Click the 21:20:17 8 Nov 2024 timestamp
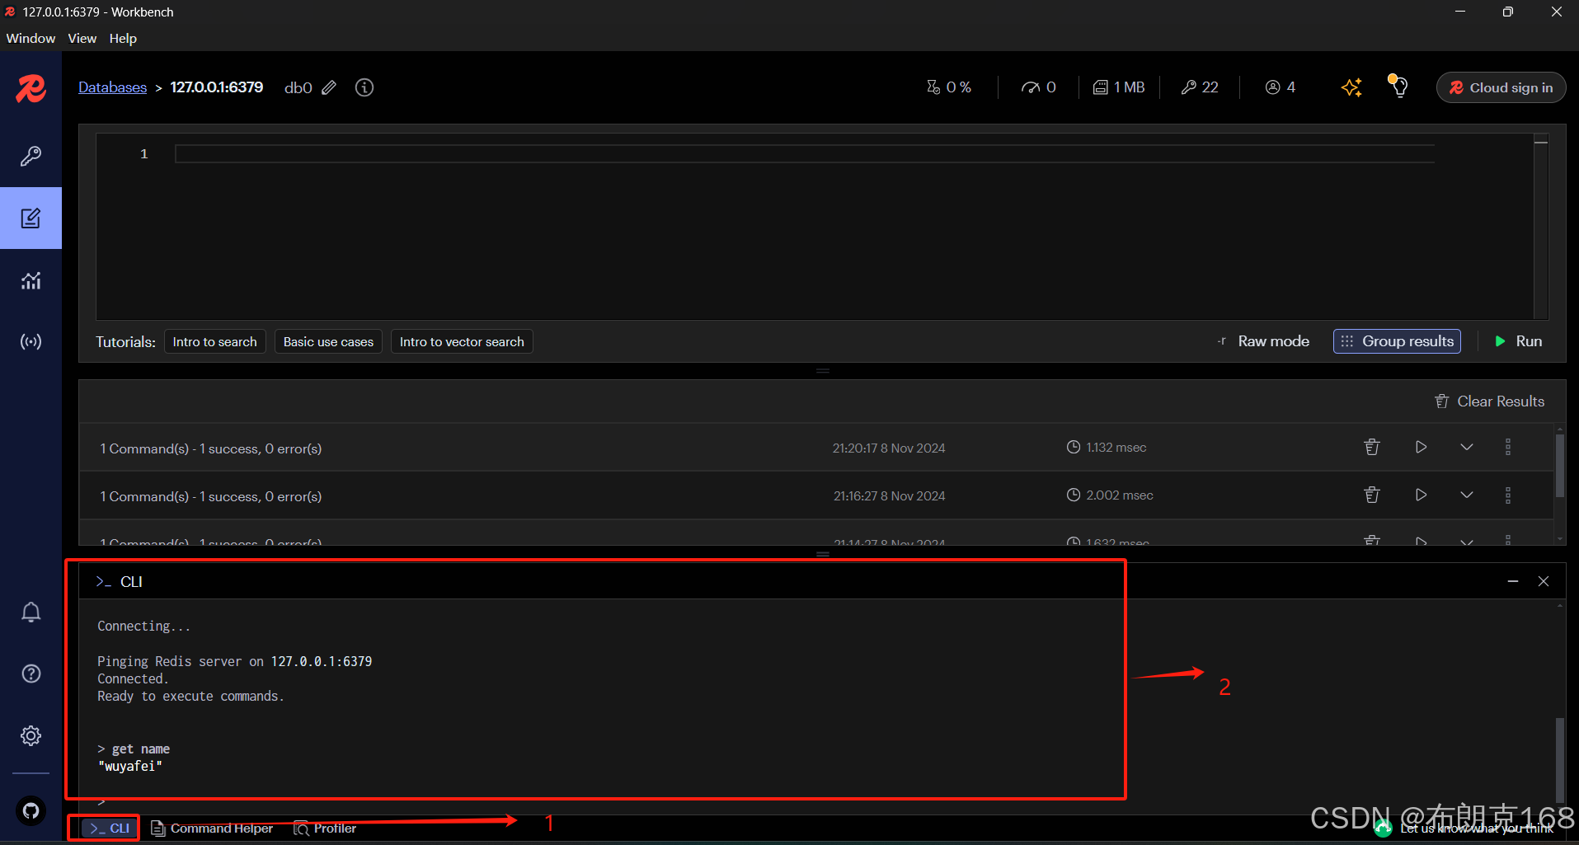The height and width of the screenshot is (845, 1579). pyautogui.click(x=889, y=448)
